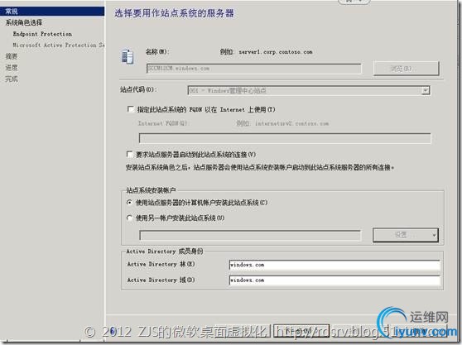462x345 pixels.
Task: Click the 浏览 browse button
Action: (x=406, y=69)
